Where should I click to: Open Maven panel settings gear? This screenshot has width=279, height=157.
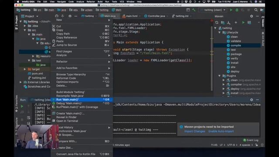252,16
